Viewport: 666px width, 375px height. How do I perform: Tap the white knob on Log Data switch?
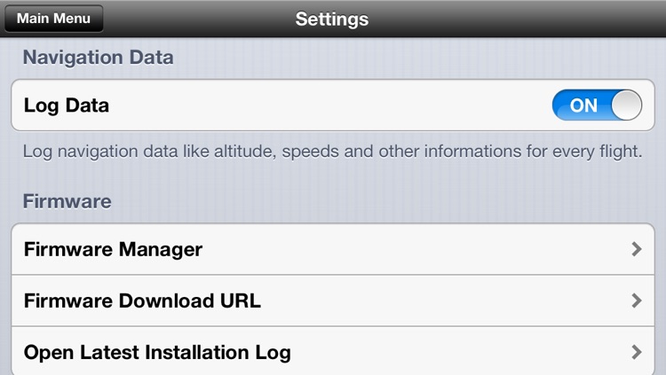[627, 105]
